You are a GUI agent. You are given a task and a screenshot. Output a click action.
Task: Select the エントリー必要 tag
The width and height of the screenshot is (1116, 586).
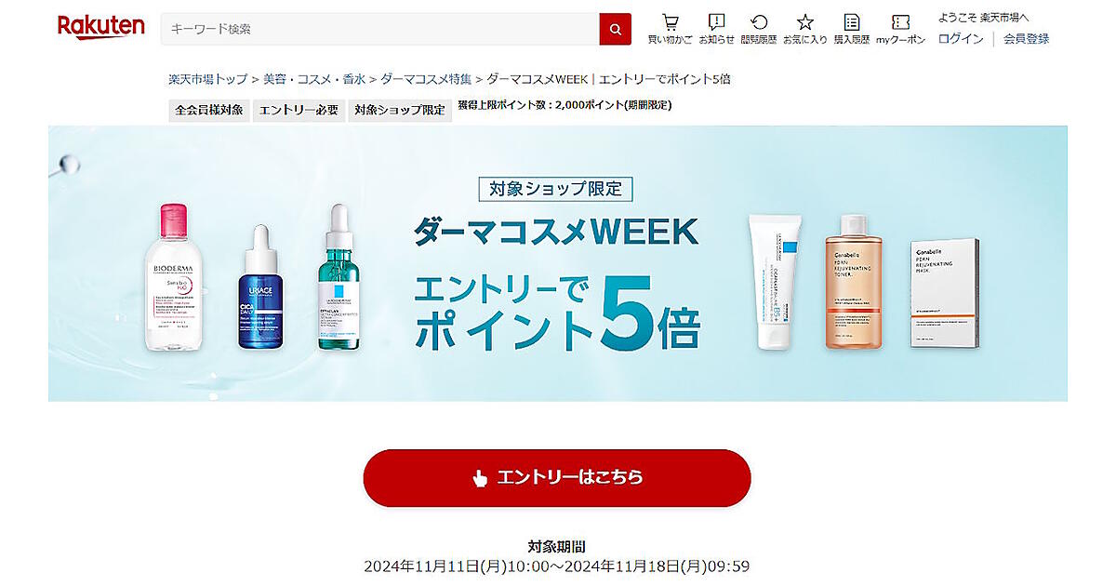tap(299, 110)
